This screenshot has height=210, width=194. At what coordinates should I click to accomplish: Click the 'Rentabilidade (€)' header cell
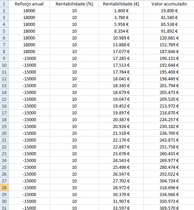[121, 4]
